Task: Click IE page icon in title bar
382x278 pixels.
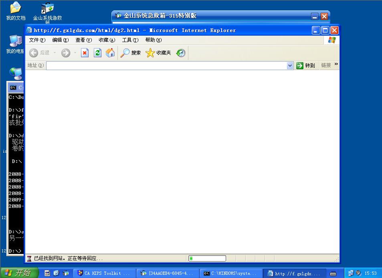Action: coord(29,30)
